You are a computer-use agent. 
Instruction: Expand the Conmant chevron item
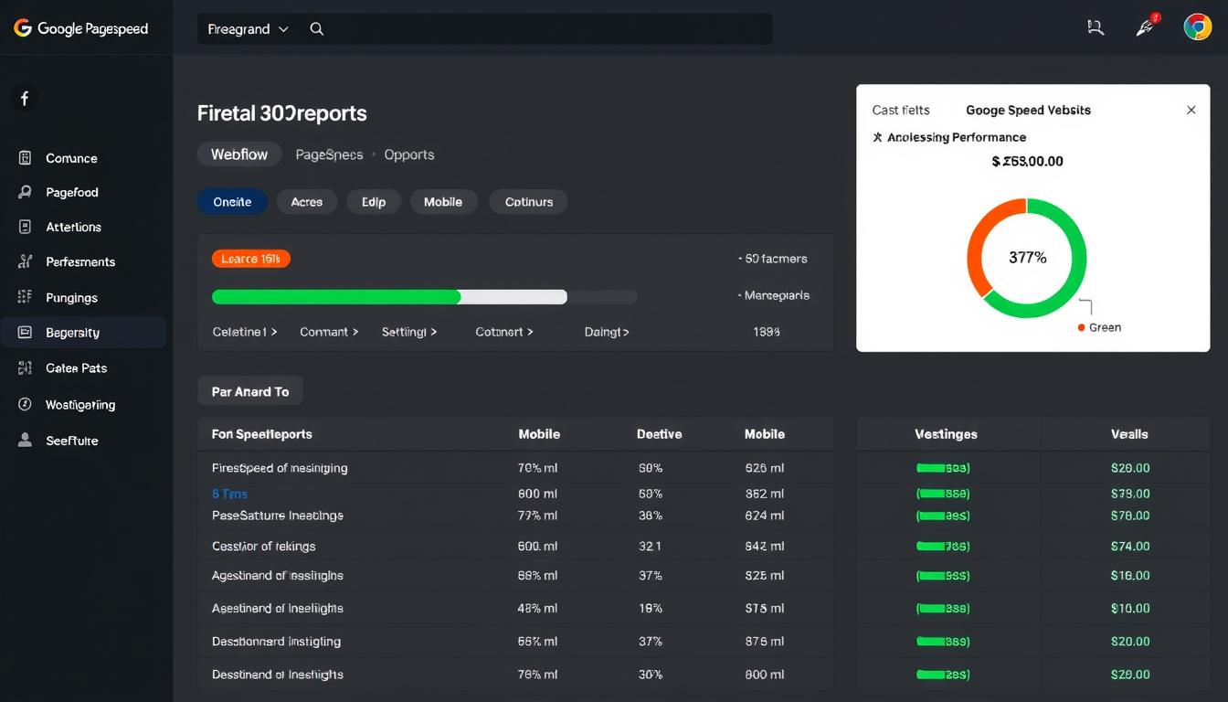(x=329, y=332)
